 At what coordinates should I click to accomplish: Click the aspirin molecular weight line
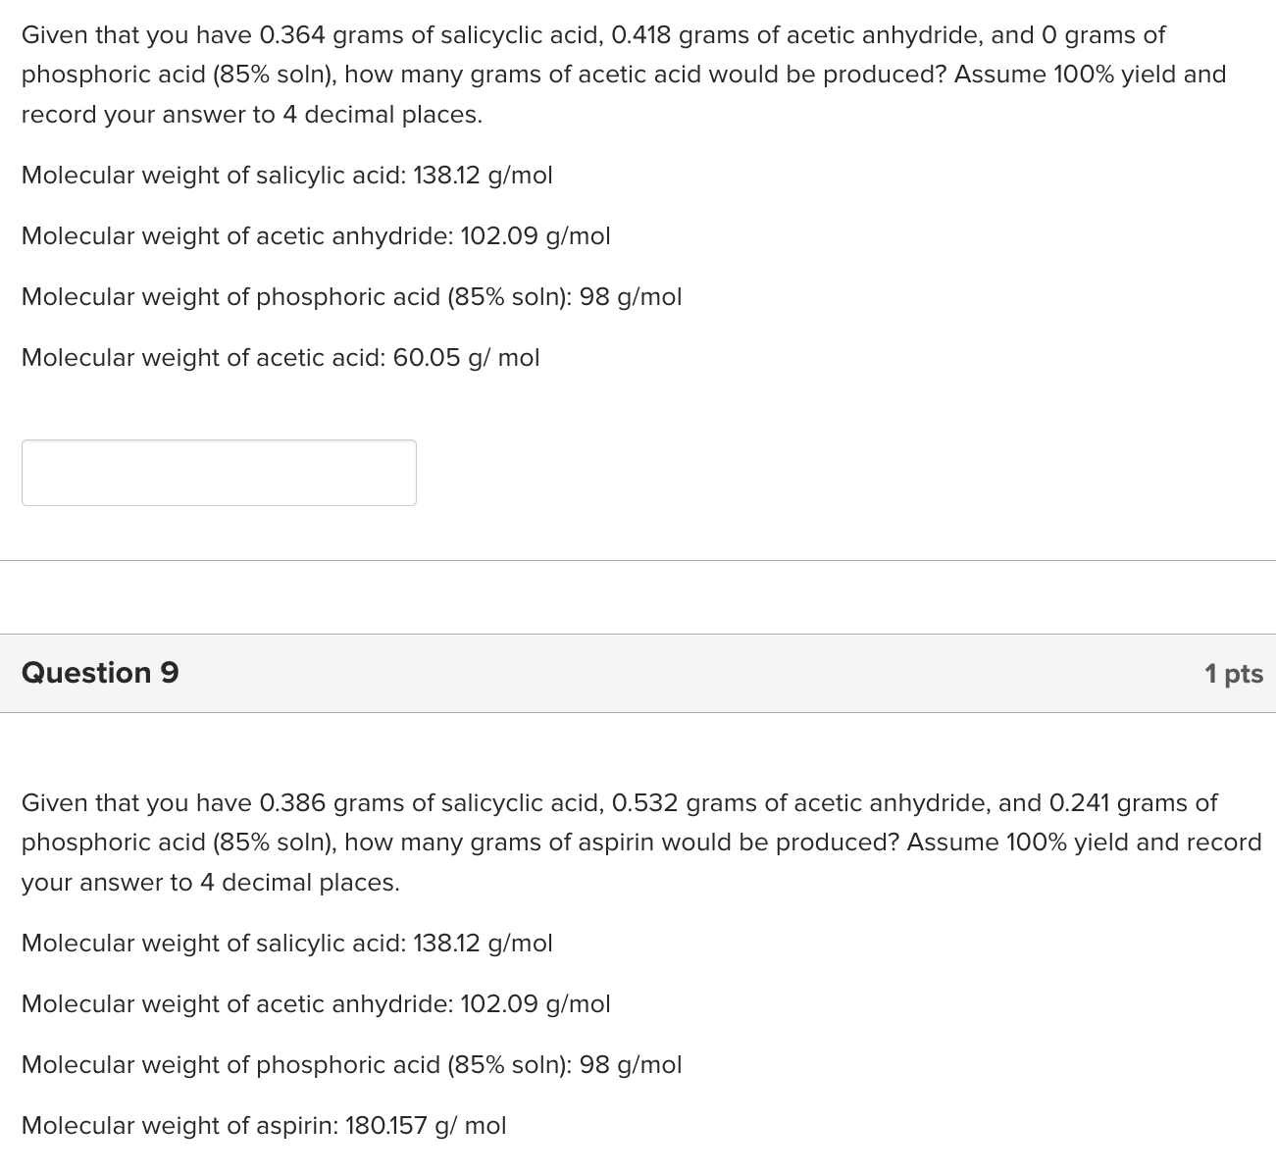[x=263, y=1125]
